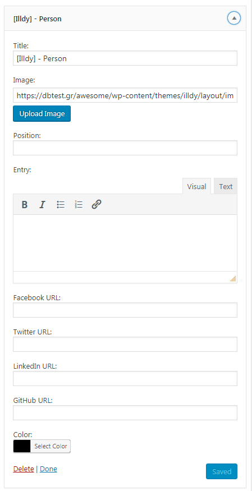
Task: Click the editor resize grip handle
Action: click(x=233, y=278)
